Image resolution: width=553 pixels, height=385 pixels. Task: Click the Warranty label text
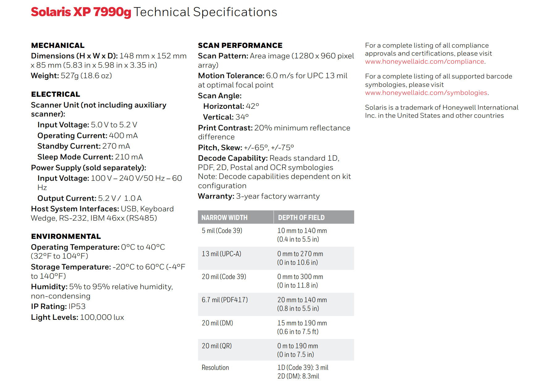pyautogui.click(x=216, y=197)
